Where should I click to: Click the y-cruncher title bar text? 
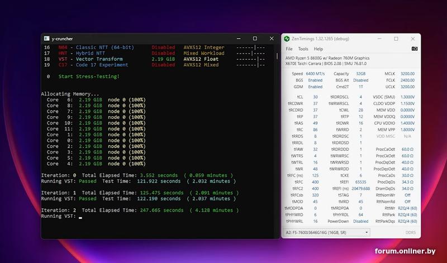tap(62, 39)
